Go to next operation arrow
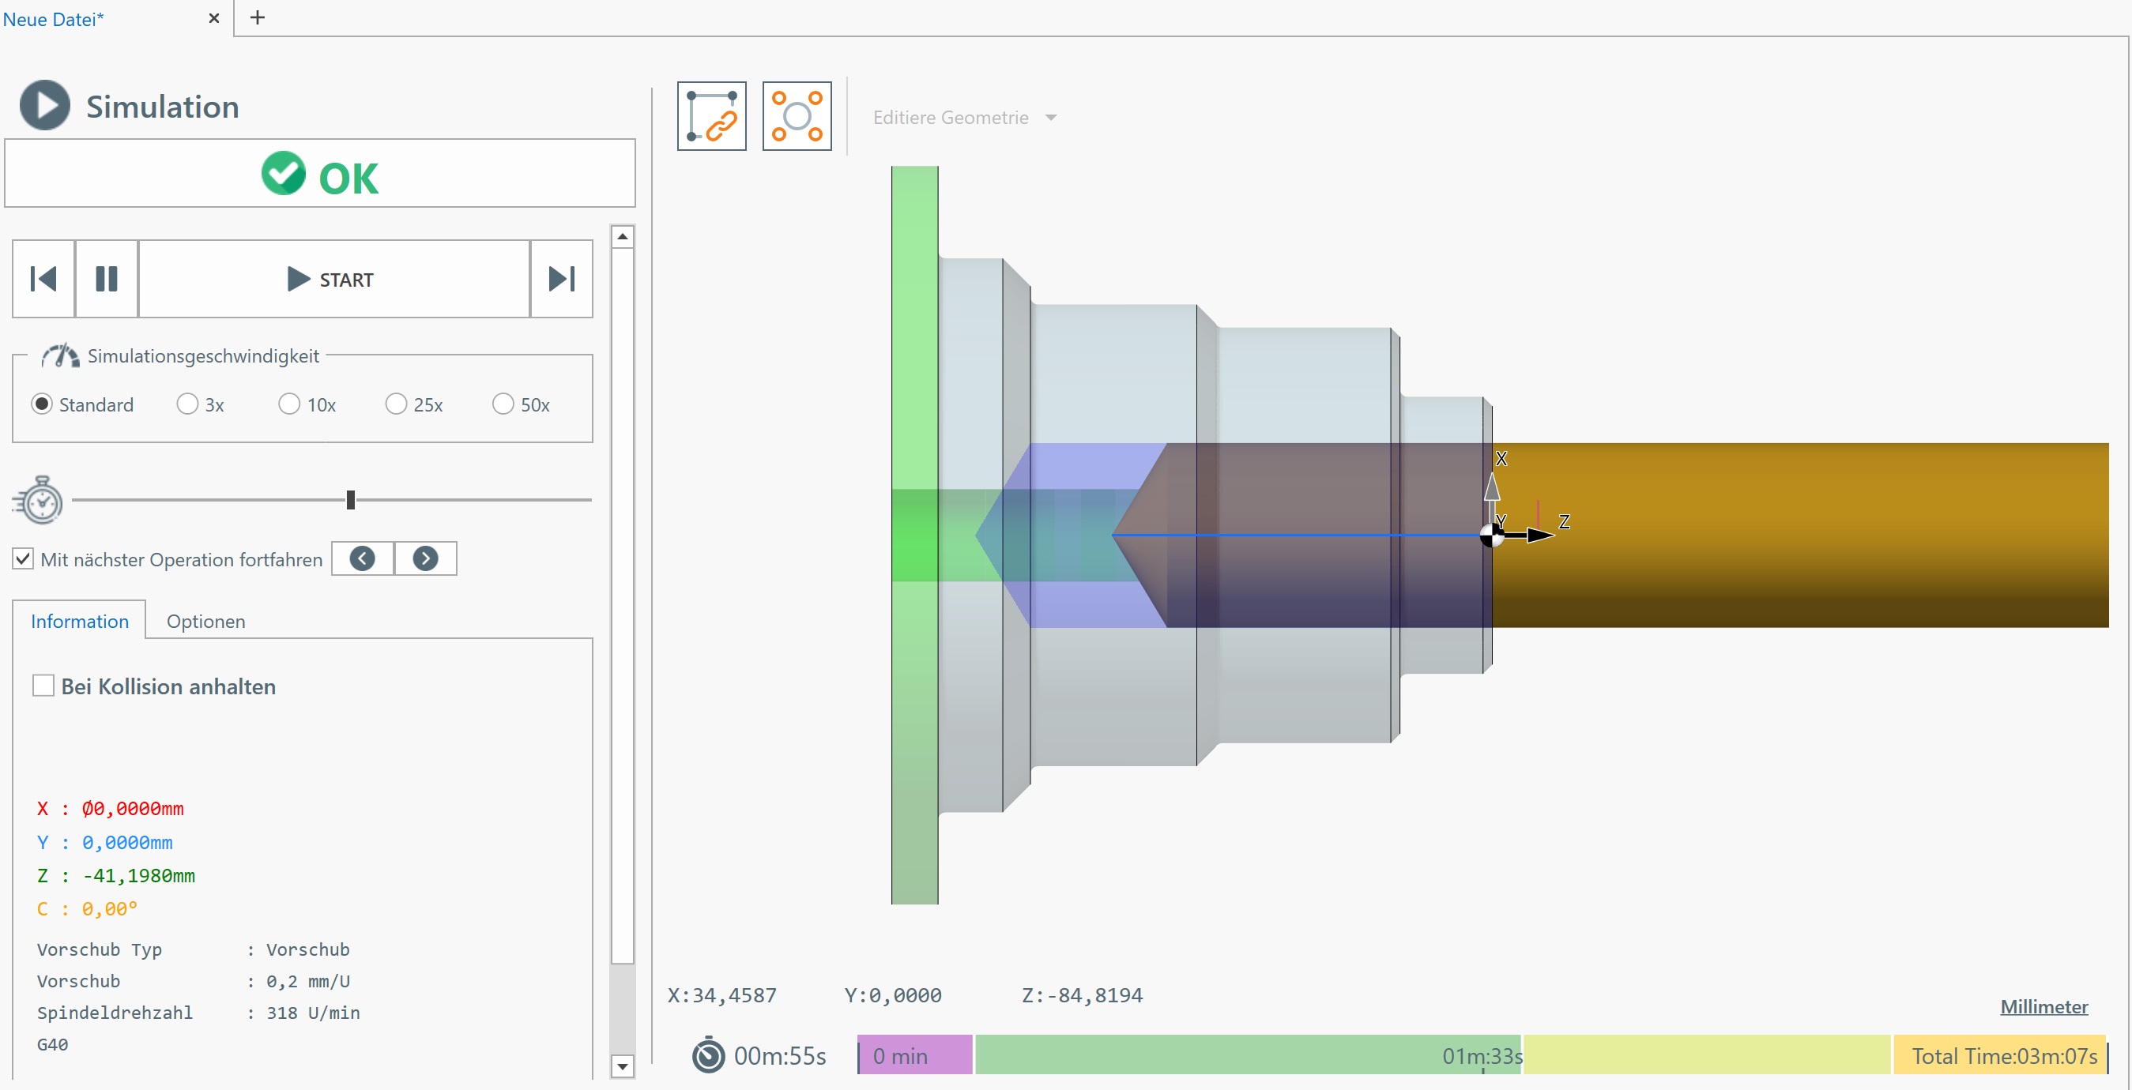Screen dimensions: 2132x1090 pyautogui.click(x=425, y=558)
